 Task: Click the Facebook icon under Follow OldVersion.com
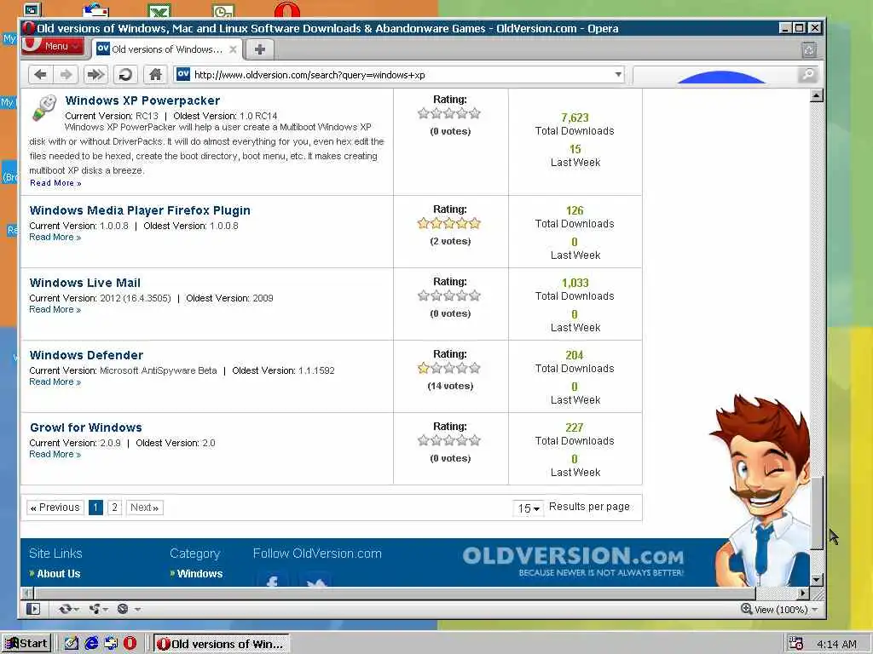(x=272, y=579)
